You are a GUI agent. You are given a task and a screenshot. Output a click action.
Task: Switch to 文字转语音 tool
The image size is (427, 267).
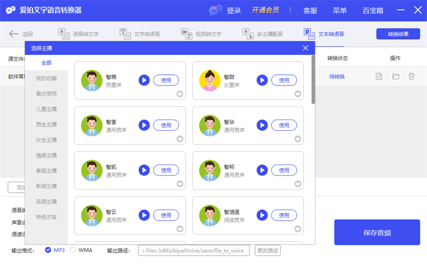click(x=140, y=34)
